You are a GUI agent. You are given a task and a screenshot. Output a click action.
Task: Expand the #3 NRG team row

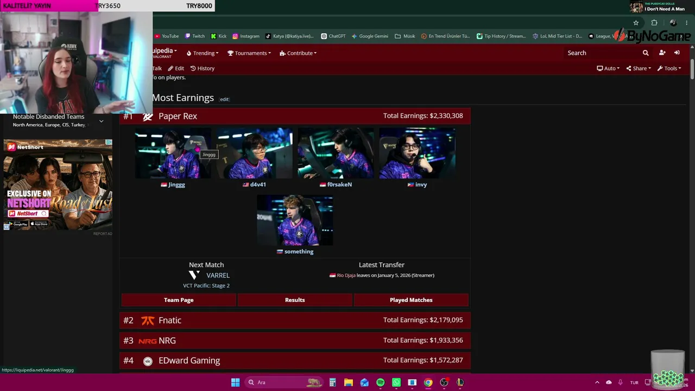coord(295,340)
